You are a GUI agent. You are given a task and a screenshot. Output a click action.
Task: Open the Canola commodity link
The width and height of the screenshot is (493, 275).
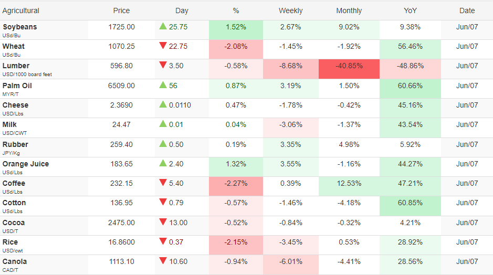pyautogui.click(x=15, y=262)
